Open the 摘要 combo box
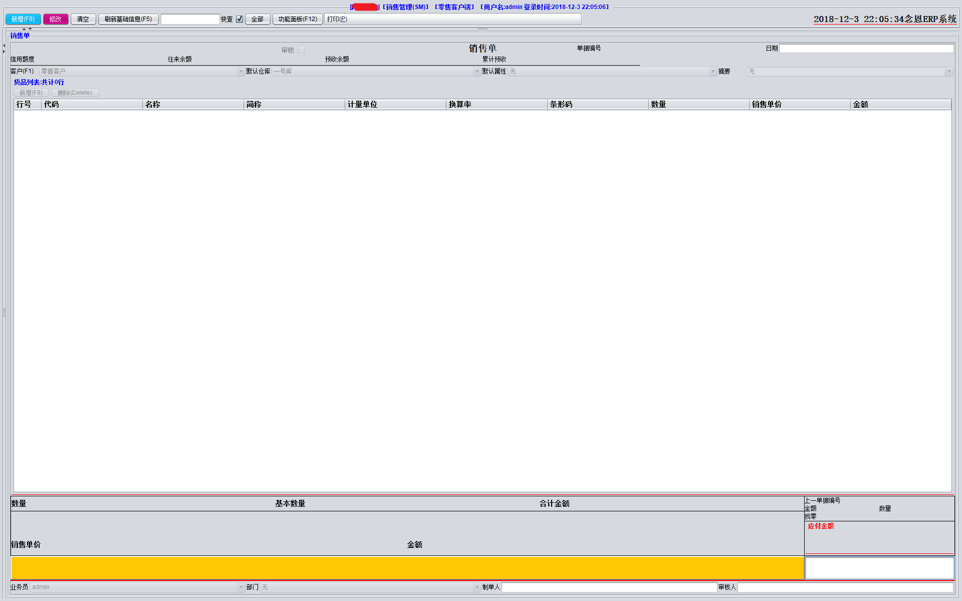Screen dimensions: 962x601 click(948, 72)
